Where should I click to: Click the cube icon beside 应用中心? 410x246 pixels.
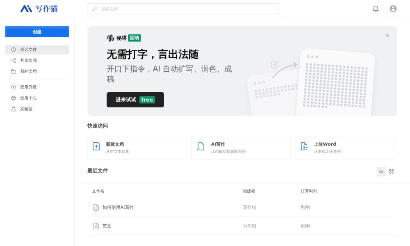(14, 98)
